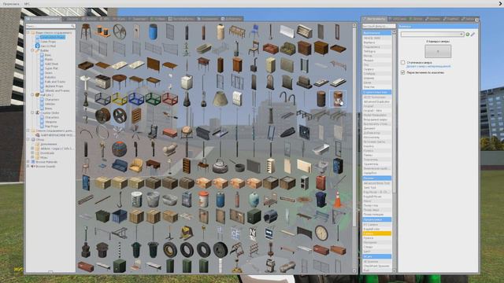Select Characters under Half-Life 2

point(52,100)
